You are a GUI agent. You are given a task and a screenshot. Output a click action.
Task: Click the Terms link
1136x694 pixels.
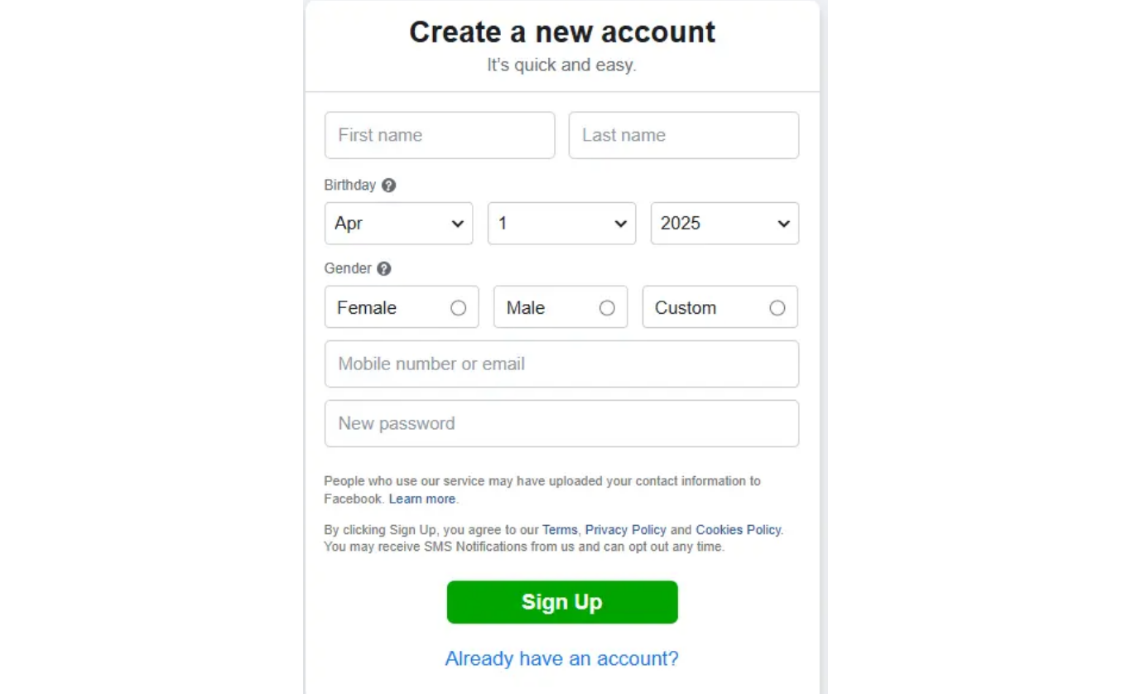[560, 529]
